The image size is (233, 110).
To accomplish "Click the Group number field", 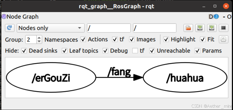I will (31, 40).
